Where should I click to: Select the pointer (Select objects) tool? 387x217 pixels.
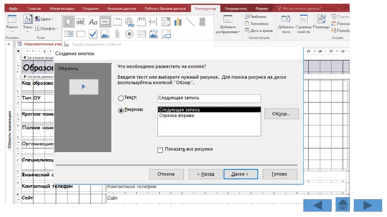(x=68, y=22)
